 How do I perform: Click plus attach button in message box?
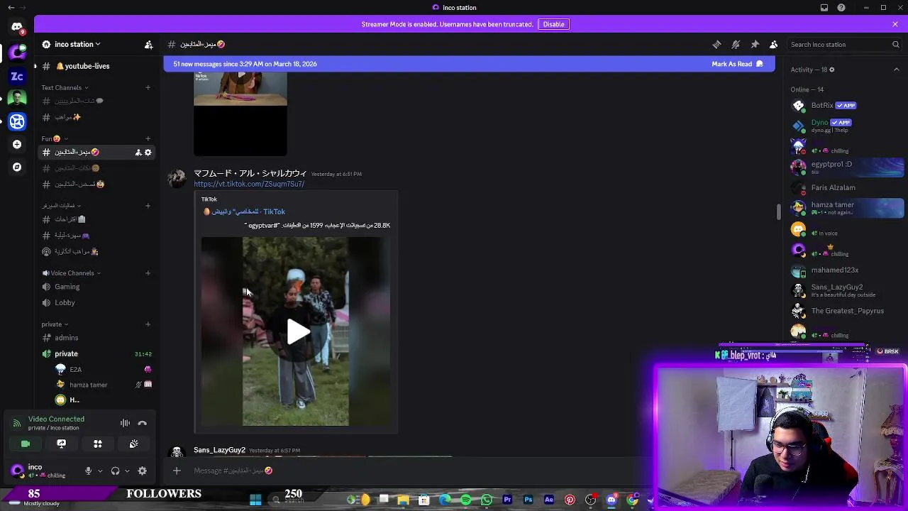[x=177, y=470]
